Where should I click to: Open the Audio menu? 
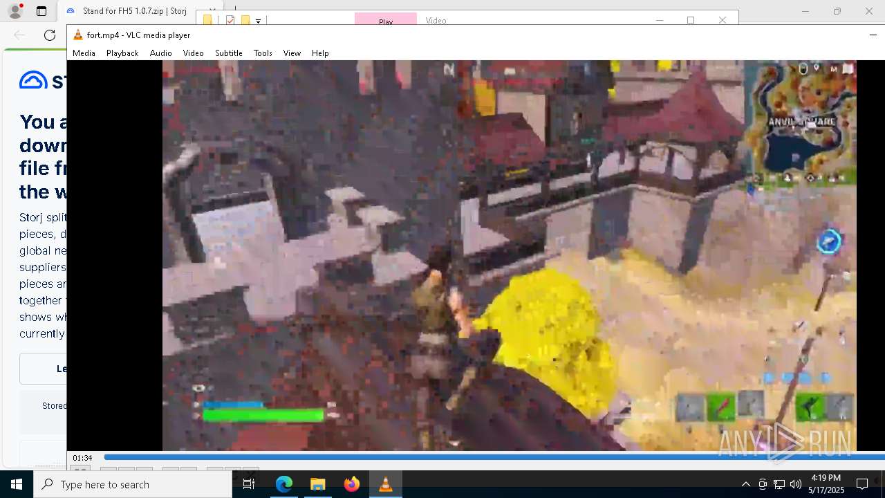pyautogui.click(x=160, y=53)
